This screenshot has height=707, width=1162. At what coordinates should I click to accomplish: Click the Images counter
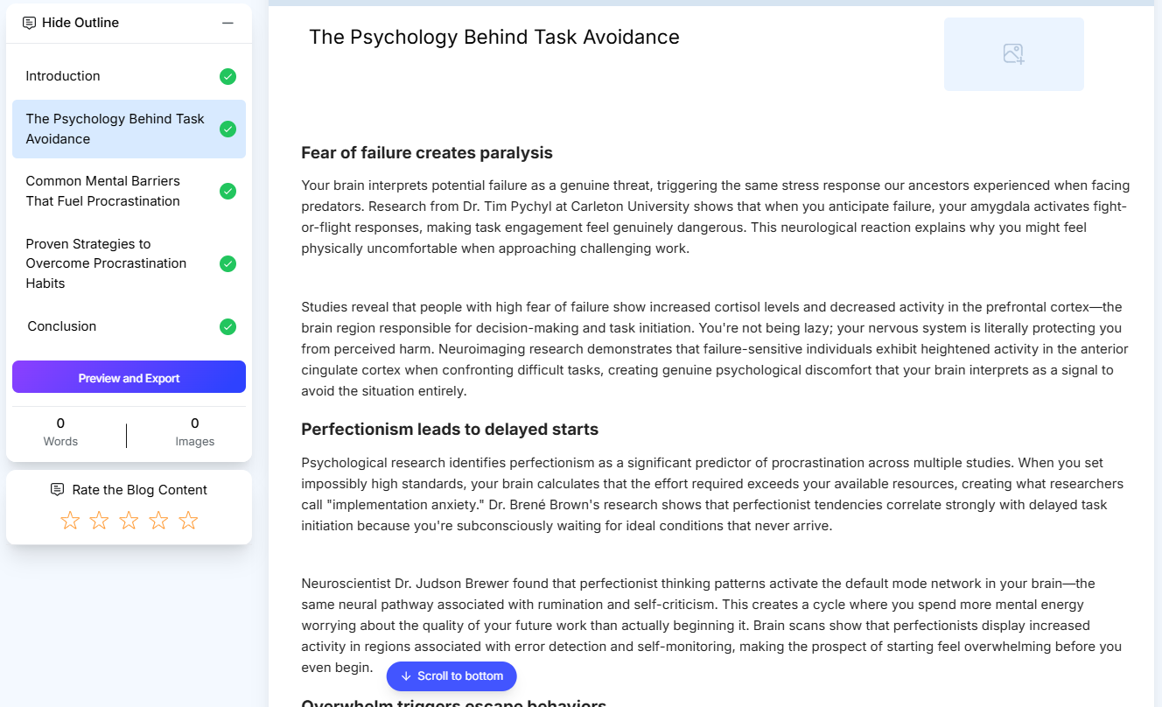pos(194,431)
